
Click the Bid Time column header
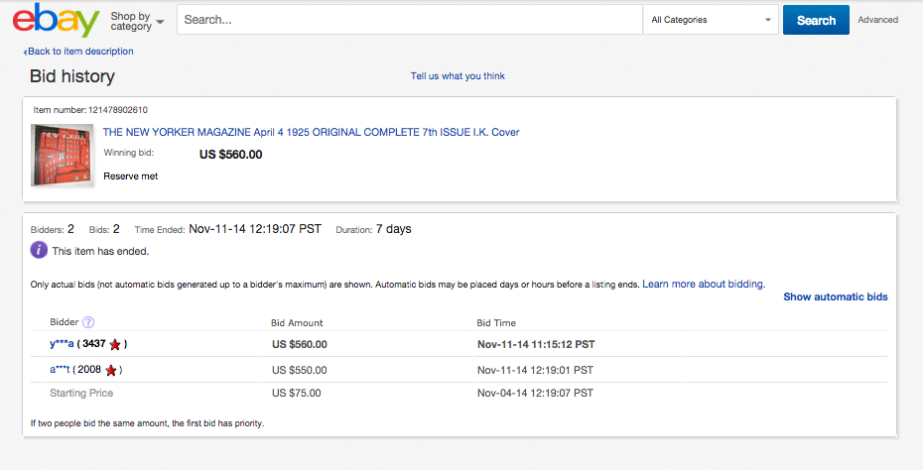(496, 323)
